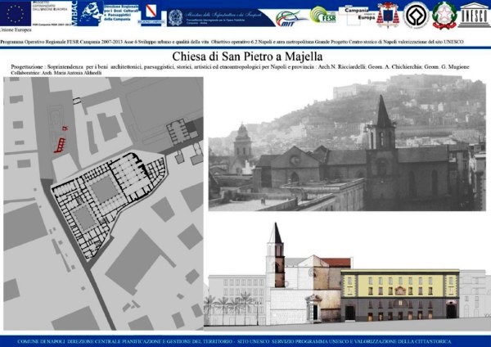Click the bell tower in the elevation drawing
This screenshot has width=491, height=347.
[276, 255]
